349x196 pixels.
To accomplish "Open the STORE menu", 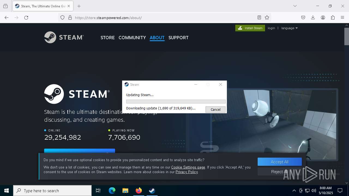I will pyautogui.click(x=107, y=38).
